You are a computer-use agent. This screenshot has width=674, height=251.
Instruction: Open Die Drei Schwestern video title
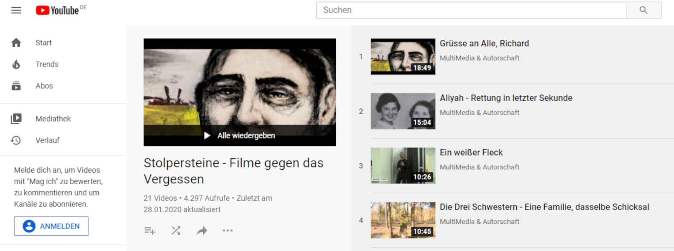(x=544, y=207)
